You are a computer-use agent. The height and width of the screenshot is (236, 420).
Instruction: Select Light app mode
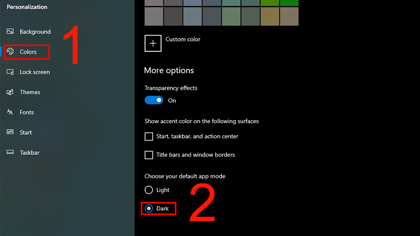pyautogui.click(x=149, y=190)
